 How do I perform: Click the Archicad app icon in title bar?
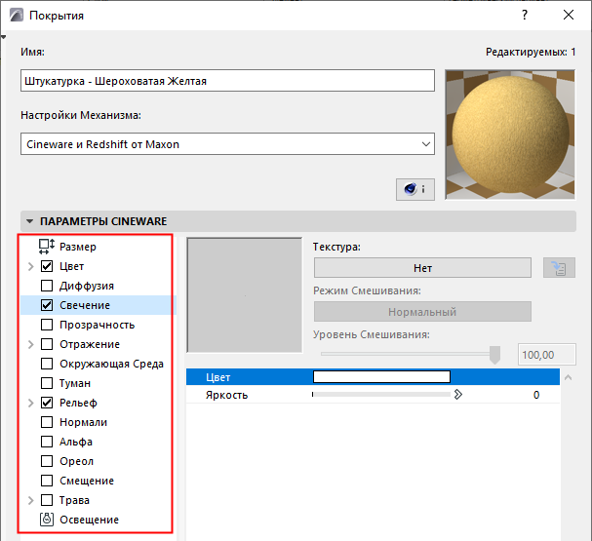pyautogui.click(x=17, y=16)
